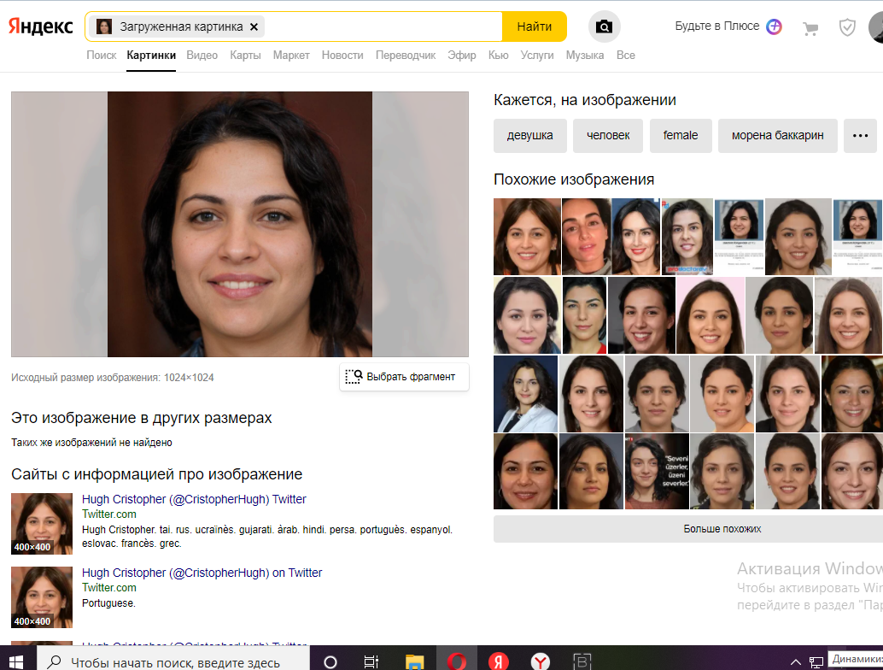Open File Explorer in the taskbar
This screenshot has width=883, height=670.
point(414,661)
